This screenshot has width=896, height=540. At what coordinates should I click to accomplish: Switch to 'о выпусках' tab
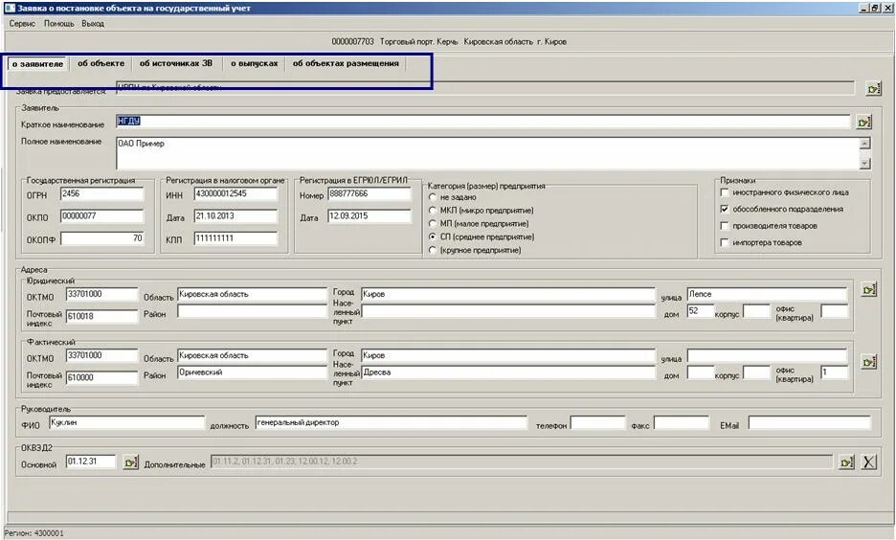pyautogui.click(x=255, y=63)
